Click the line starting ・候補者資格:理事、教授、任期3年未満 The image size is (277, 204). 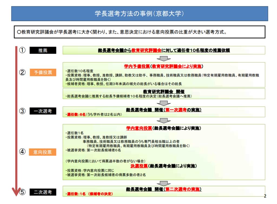[124, 84]
